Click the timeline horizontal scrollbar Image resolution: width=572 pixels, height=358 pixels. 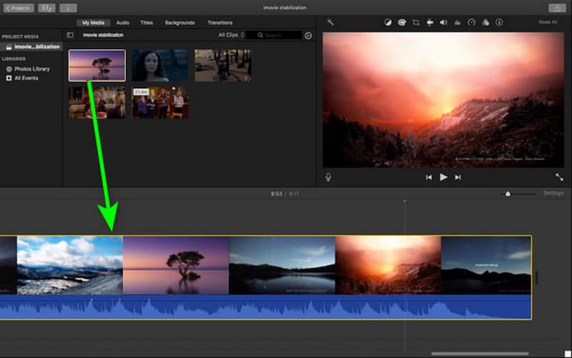pos(480,353)
